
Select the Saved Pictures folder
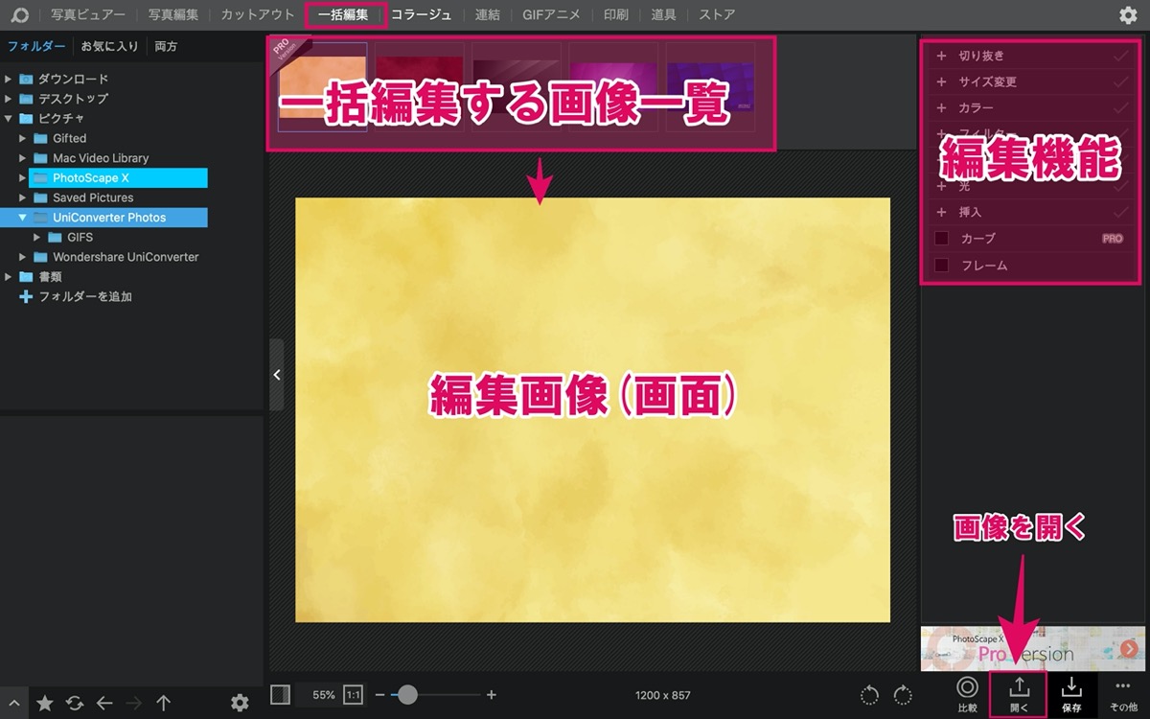click(x=93, y=197)
